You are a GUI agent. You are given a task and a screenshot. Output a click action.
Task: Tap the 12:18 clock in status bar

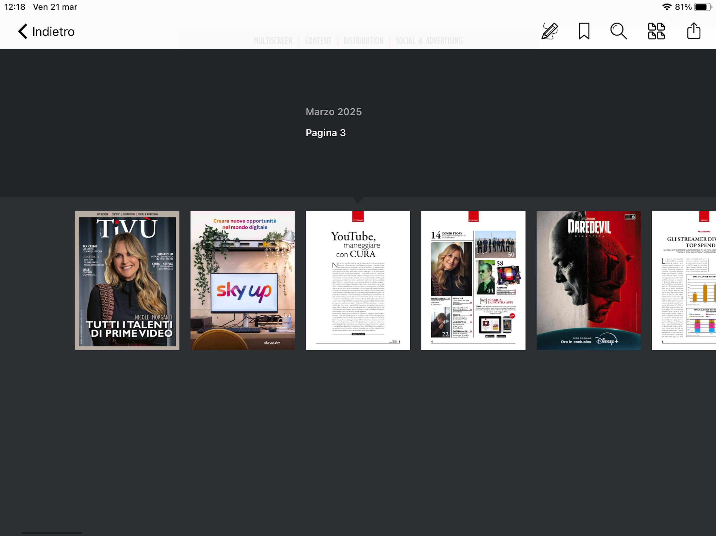[x=15, y=7]
